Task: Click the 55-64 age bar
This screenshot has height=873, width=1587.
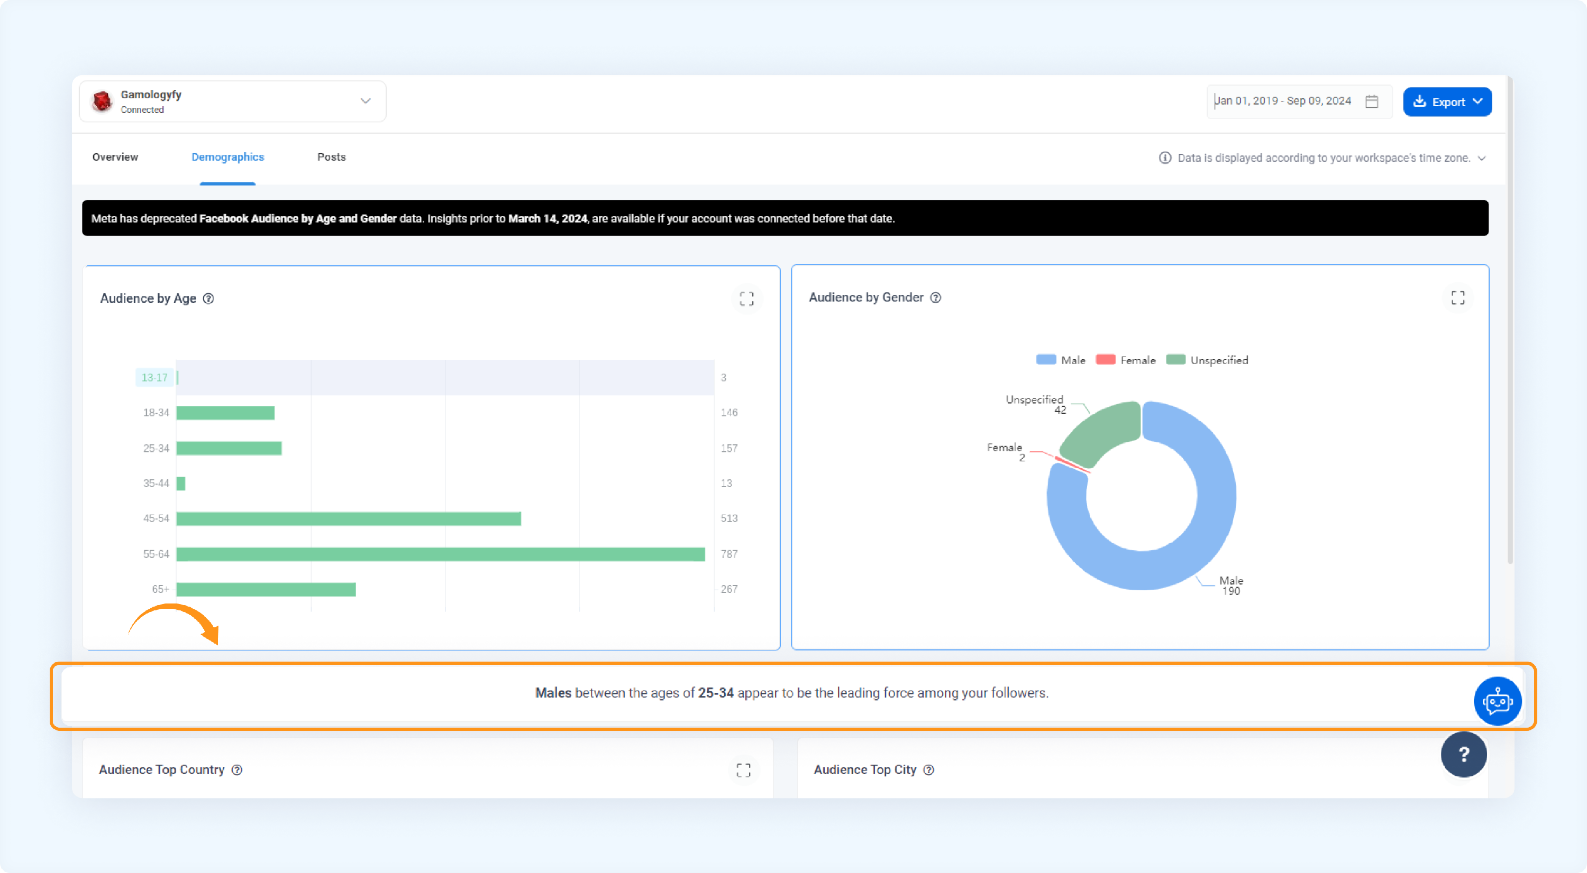Action: click(x=440, y=554)
